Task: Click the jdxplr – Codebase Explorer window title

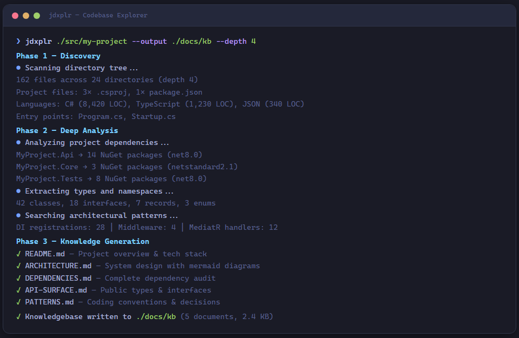Action: [98, 16]
